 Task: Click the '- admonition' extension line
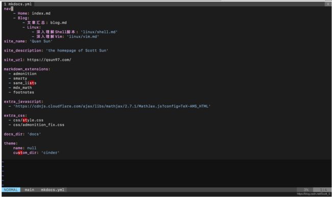[22, 74]
